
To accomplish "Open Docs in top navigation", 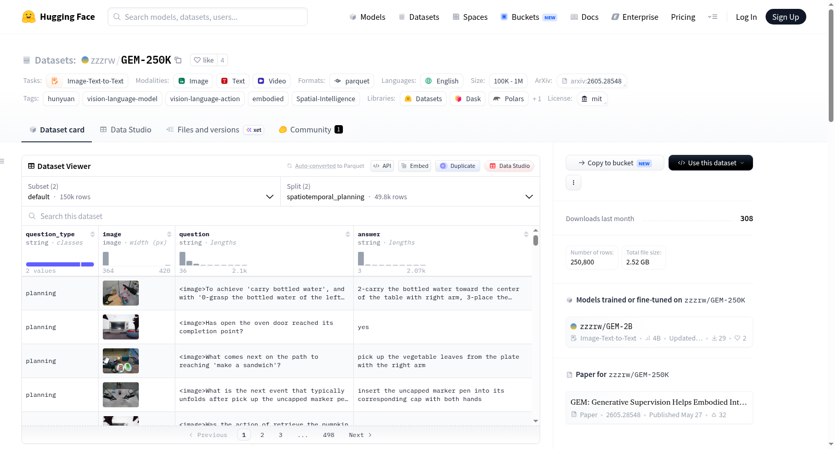I will point(584,17).
